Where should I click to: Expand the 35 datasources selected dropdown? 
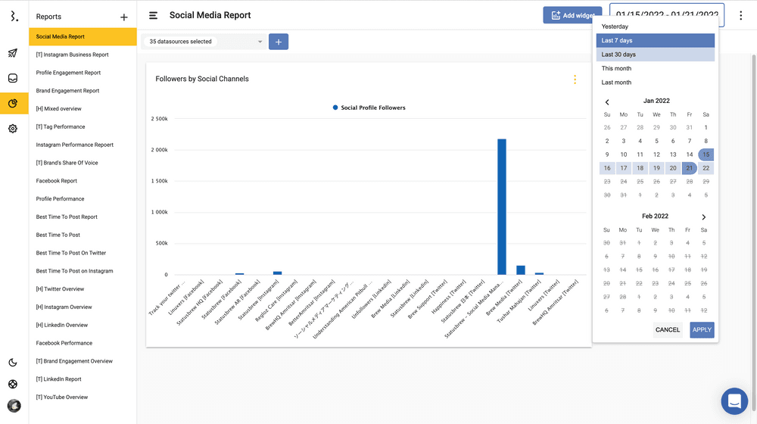pyautogui.click(x=205, y=42)
